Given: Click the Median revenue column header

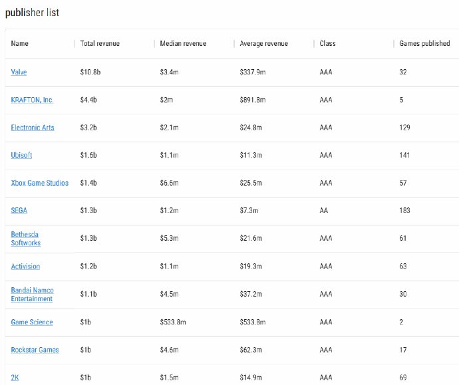Looking at the screenshot, I should pyautogui.click(x=183, y=43).
